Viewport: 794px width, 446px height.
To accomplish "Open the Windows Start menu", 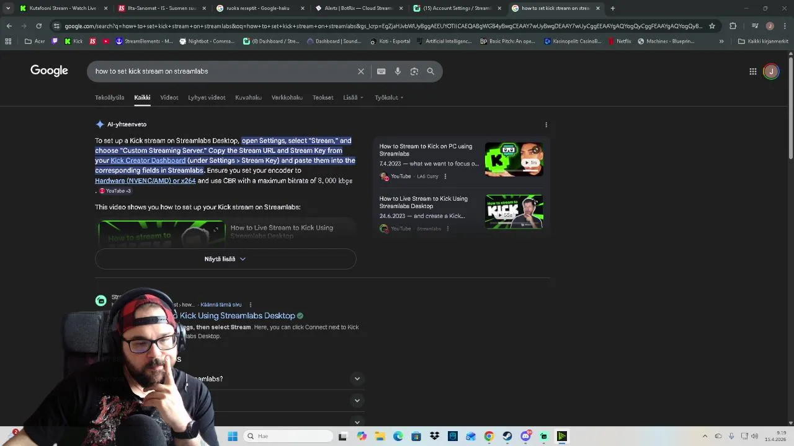I will click(x=233, y=436).
